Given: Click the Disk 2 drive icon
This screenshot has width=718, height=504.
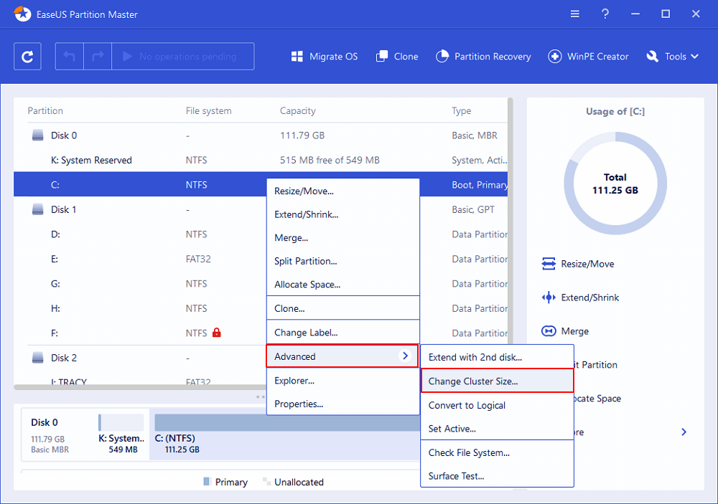Looking at the screenshot, I should click(38, 358).
